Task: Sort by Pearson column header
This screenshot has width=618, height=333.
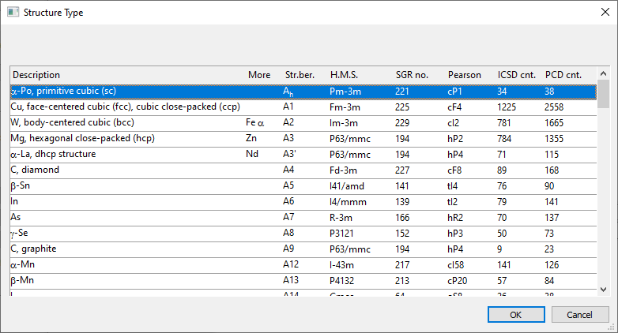Action: [464, 75]
